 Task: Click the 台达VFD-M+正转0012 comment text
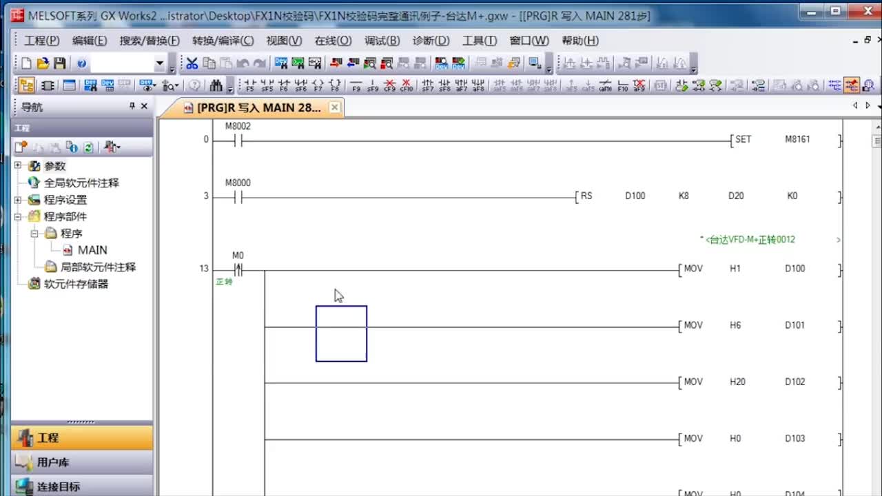[x=751, y=240]
